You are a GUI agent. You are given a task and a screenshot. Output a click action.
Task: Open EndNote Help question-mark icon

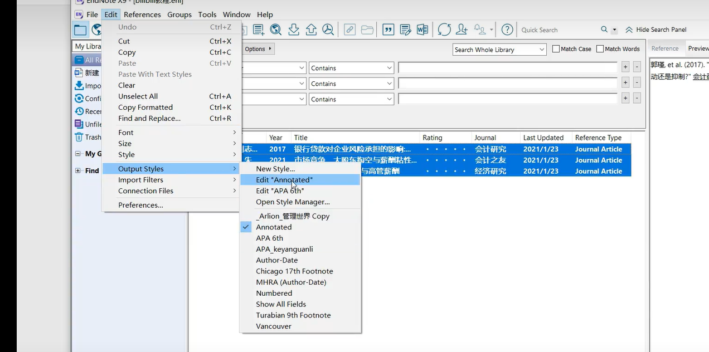coord(507,30)
